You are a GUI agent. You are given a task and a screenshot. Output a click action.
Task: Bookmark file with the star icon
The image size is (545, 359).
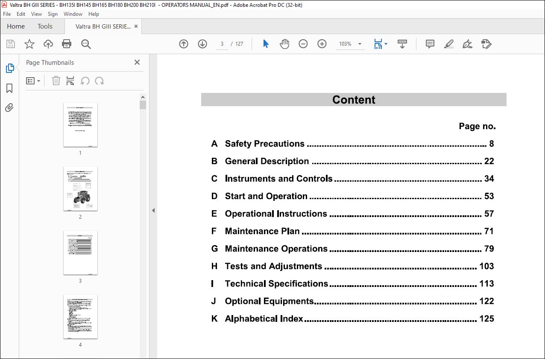[29, 44]
